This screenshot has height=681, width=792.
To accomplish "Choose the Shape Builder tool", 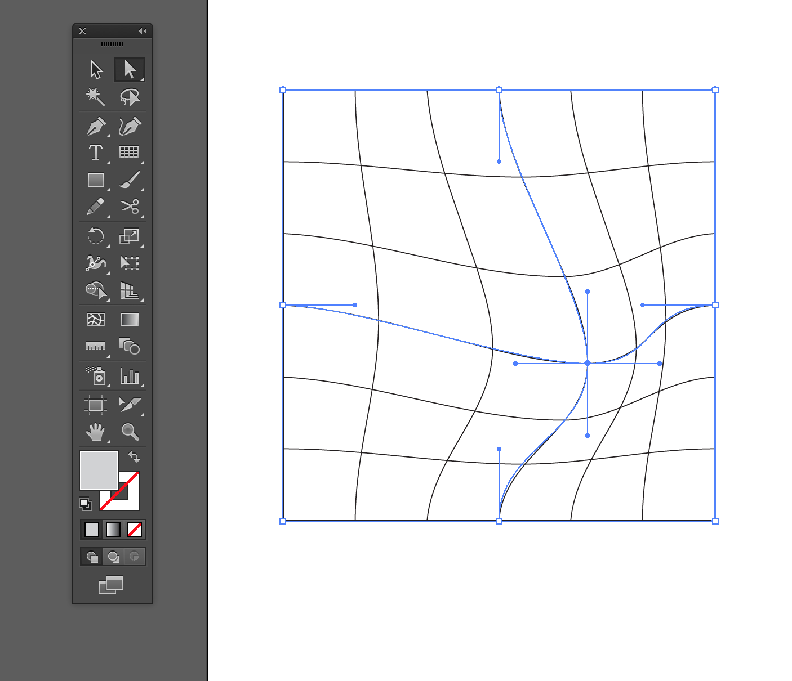I will tap(96, 290).
